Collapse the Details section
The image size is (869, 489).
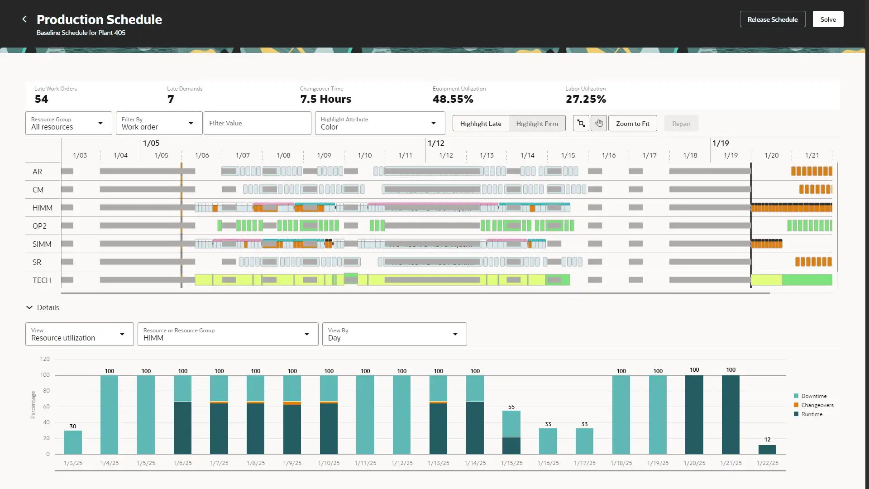point(29,307)
